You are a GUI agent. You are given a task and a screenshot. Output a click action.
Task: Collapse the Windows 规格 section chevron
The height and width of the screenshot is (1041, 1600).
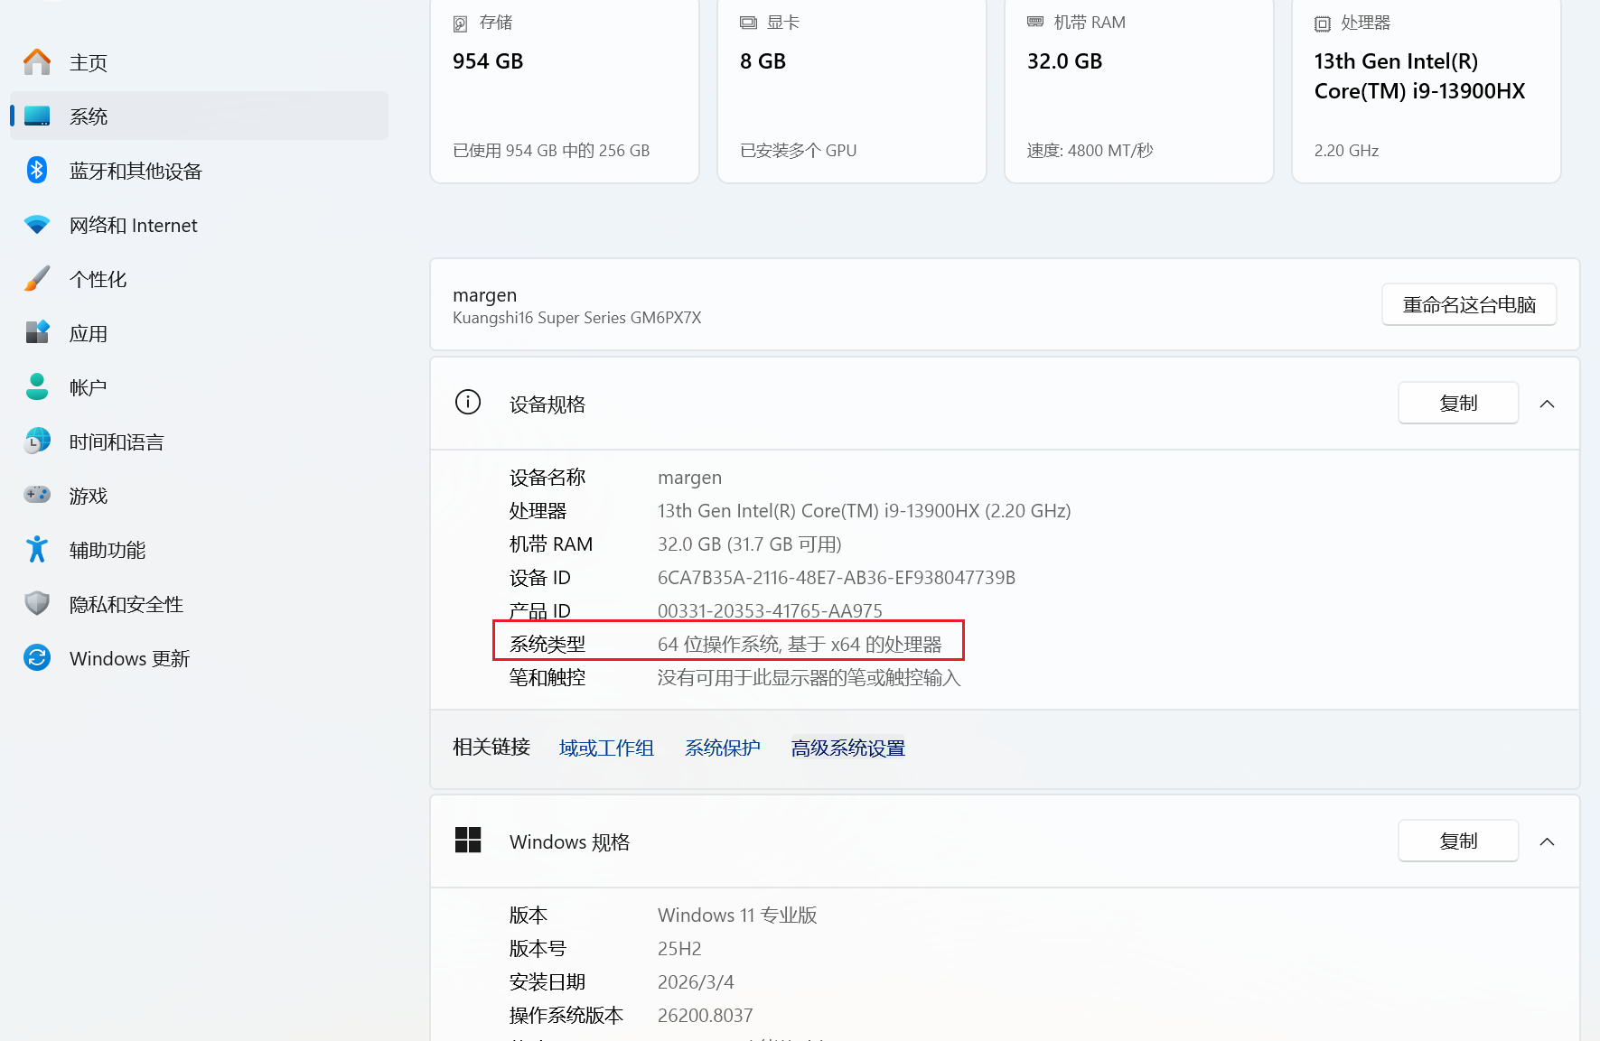coord(1547,841)
